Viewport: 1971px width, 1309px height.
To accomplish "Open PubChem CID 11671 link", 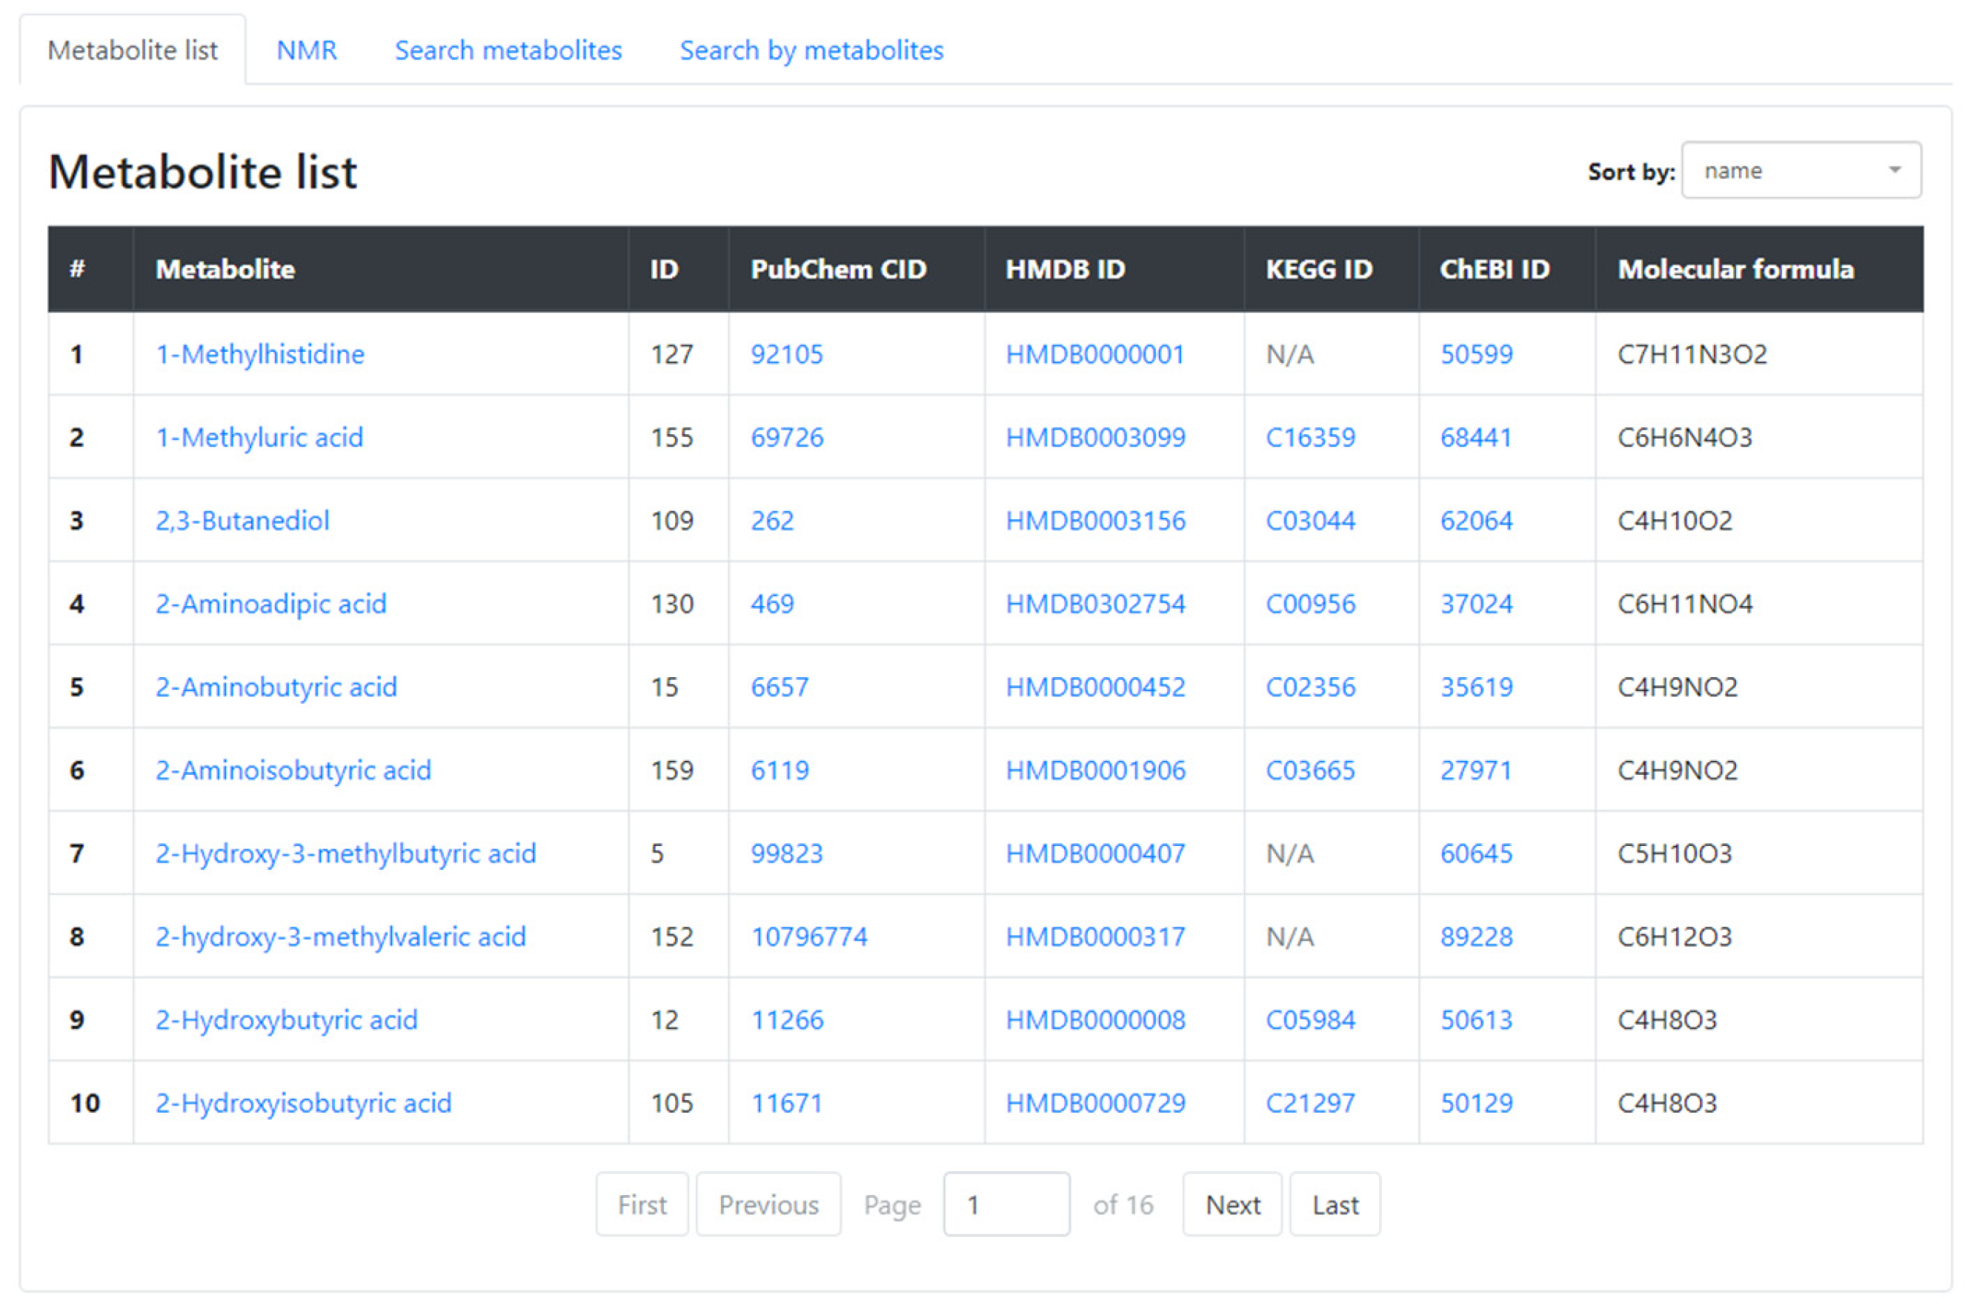I will 787,1103.
